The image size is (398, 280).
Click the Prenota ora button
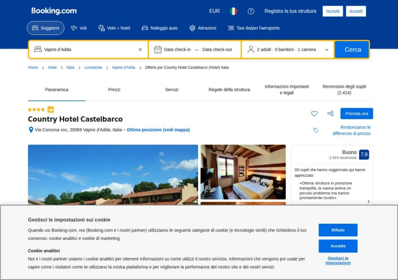coord(357,114)
